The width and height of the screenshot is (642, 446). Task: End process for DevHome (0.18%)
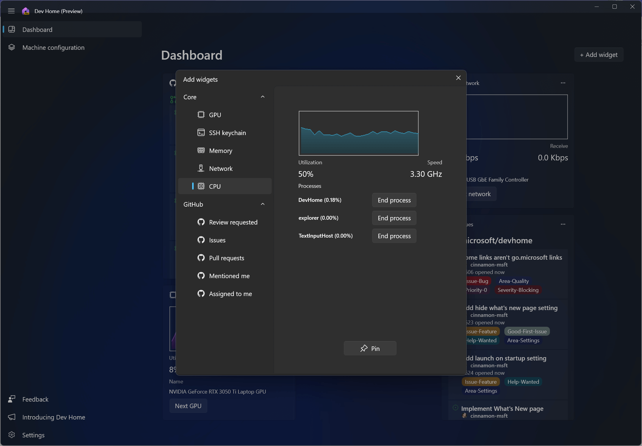pos(394,200)
